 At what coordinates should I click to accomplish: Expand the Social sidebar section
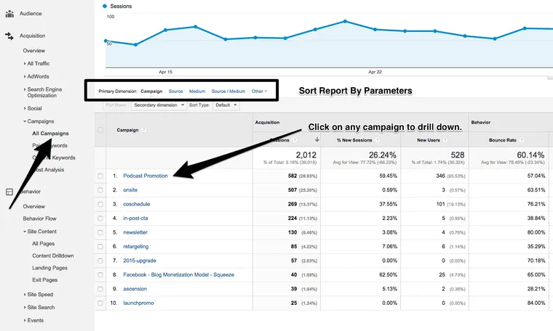tap(33, 108)
